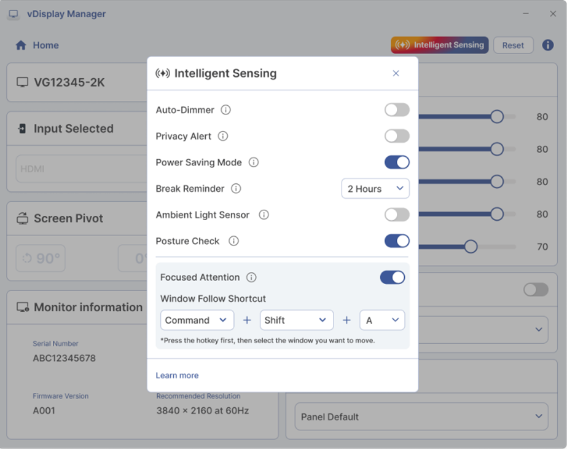Click the info icon next to Reset
Image resolution: width=567 pixels, height=449 pixels.
coord(547,45)
